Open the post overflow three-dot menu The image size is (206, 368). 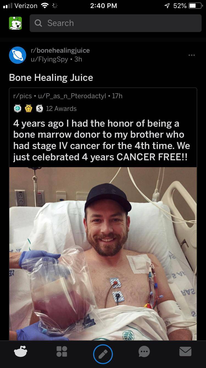(191, 55)
